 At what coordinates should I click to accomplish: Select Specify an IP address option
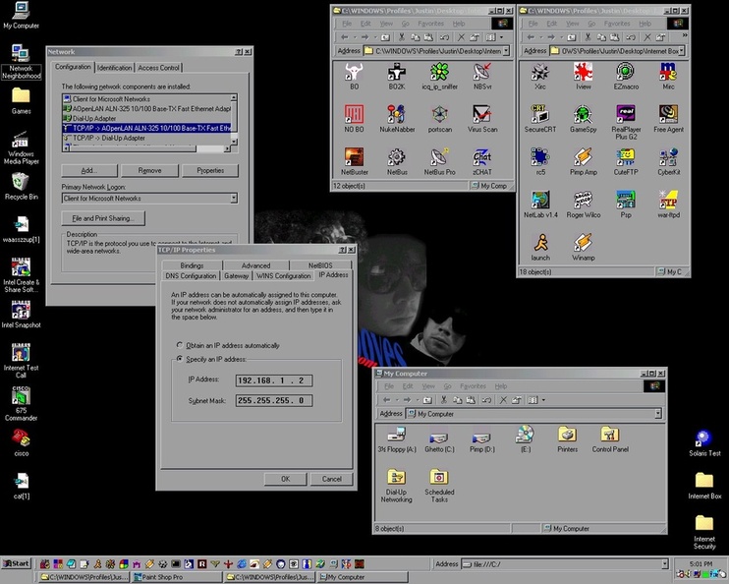pos(180,359)
